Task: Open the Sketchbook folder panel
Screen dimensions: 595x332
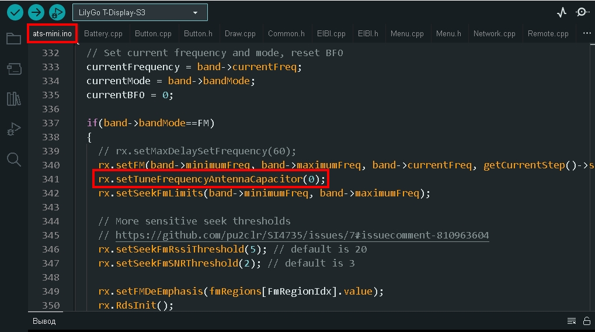Action: [x=13, y=39]
